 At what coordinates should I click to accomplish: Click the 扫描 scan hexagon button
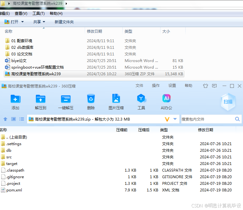(228, 102)
